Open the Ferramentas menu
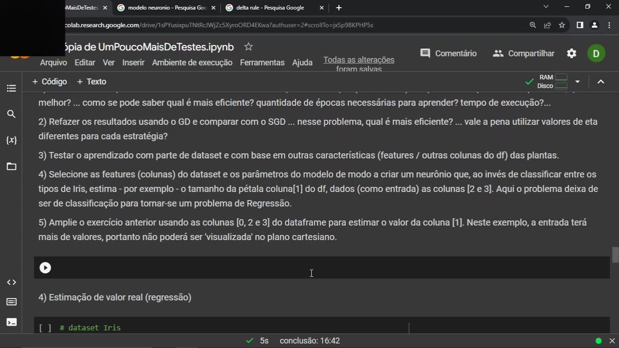Image resolution: width=619 pixels, height=348 pixels. click(x=262, y=62)
